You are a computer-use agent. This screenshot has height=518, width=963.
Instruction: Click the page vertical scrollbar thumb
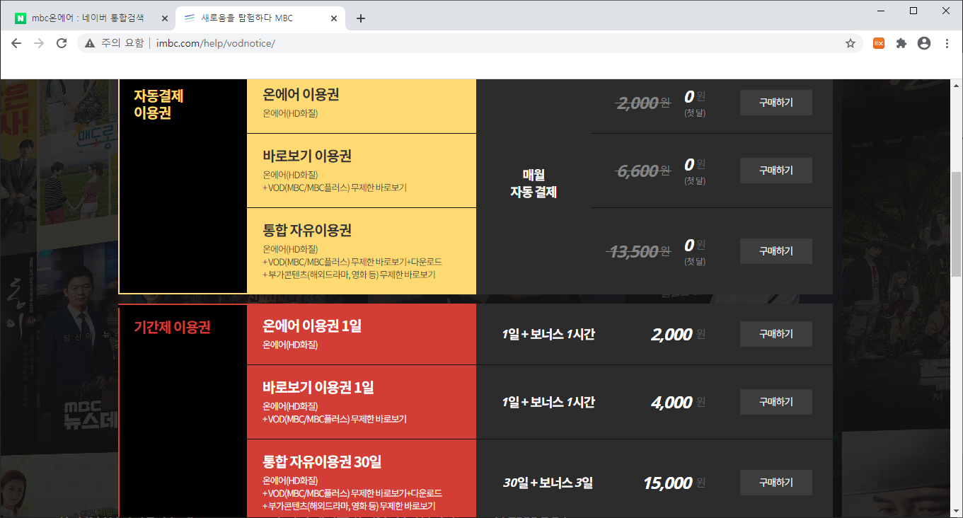(957, 223)
